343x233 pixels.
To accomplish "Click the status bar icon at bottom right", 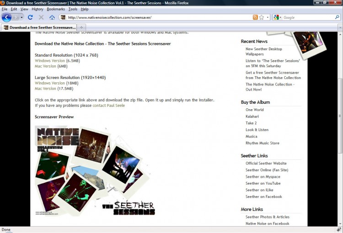I will (339, 229).
